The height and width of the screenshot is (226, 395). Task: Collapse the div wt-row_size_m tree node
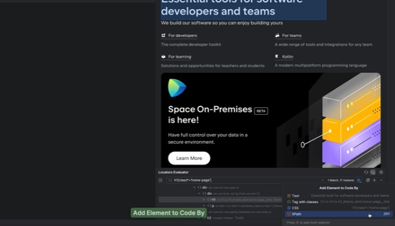click(194, 188)
